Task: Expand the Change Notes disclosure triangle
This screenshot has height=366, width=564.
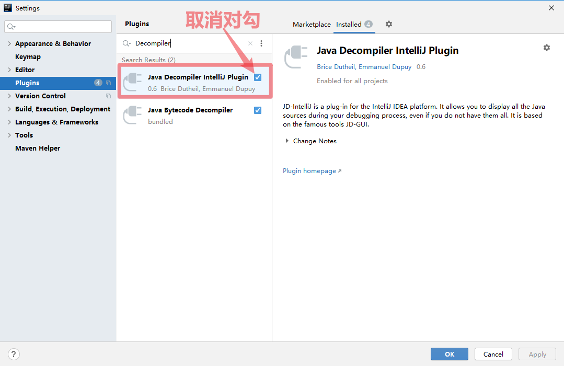Action: [286, 141]
